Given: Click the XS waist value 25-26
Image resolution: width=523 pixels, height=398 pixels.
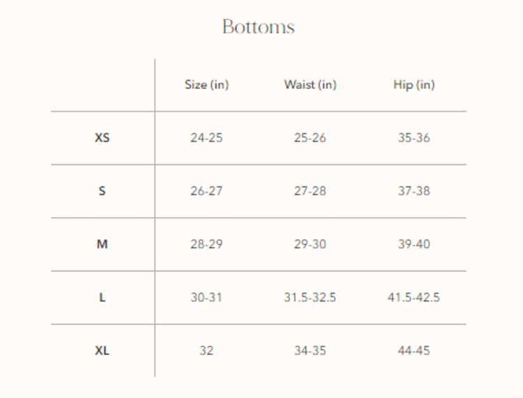Looking at the screenshot, I should [x=310, y=138].
